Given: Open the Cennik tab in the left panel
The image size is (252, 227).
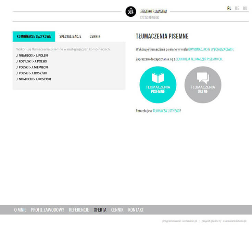Looking at the screenshot, I should point(95,36).
